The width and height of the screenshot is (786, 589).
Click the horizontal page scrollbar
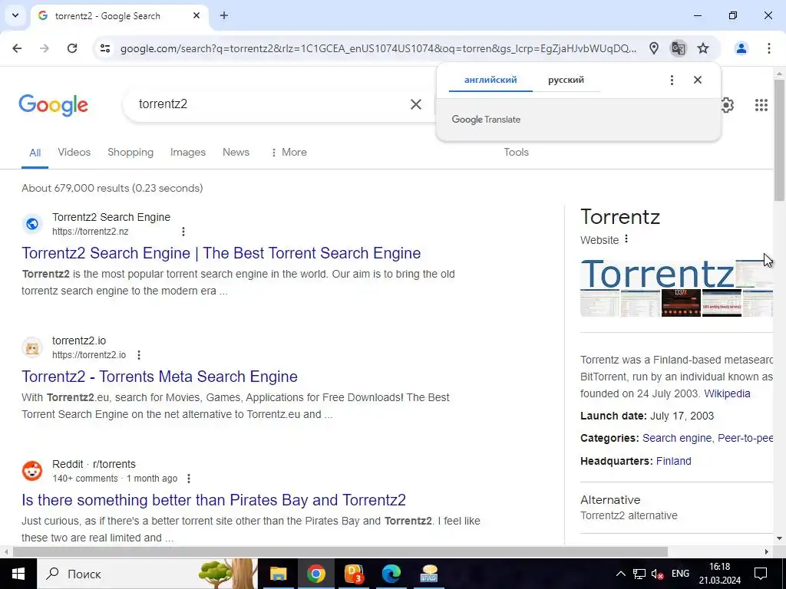pyautogui.click(x=340, y=551)
